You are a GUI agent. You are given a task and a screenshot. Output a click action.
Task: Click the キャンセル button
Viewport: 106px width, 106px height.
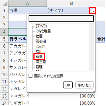click(84, 85)
